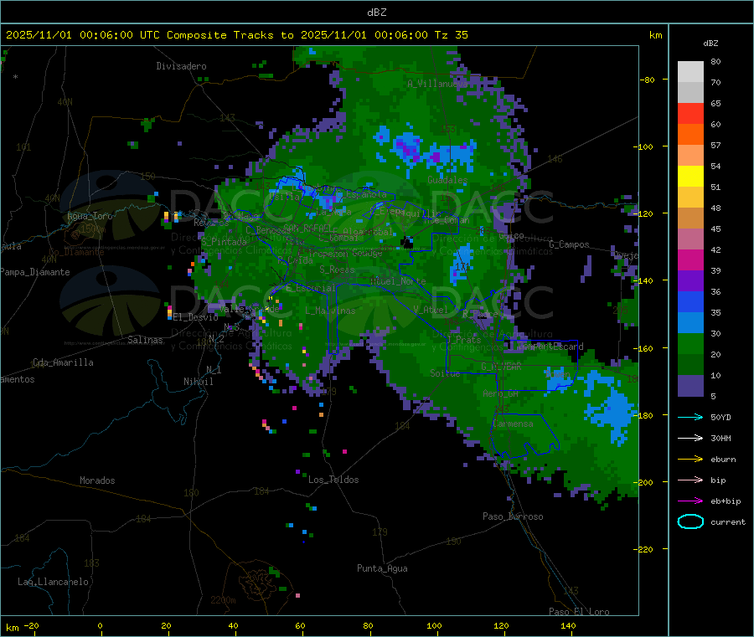This screenshot has width=754, height=637.
Task: Click the 'Lag.Llancanelo' map label
Action: pyautogui.click(x=53, y=583)
